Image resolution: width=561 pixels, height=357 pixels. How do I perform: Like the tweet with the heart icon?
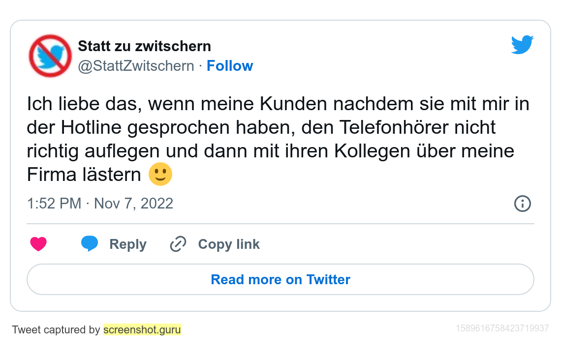coord(38,244)
